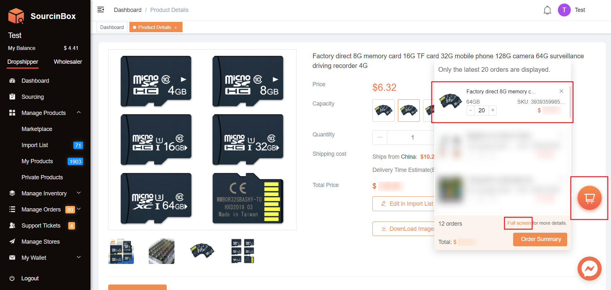Screen dimensions: 611x290
Task: Select the Dropshipper mode
Action: 23,62
